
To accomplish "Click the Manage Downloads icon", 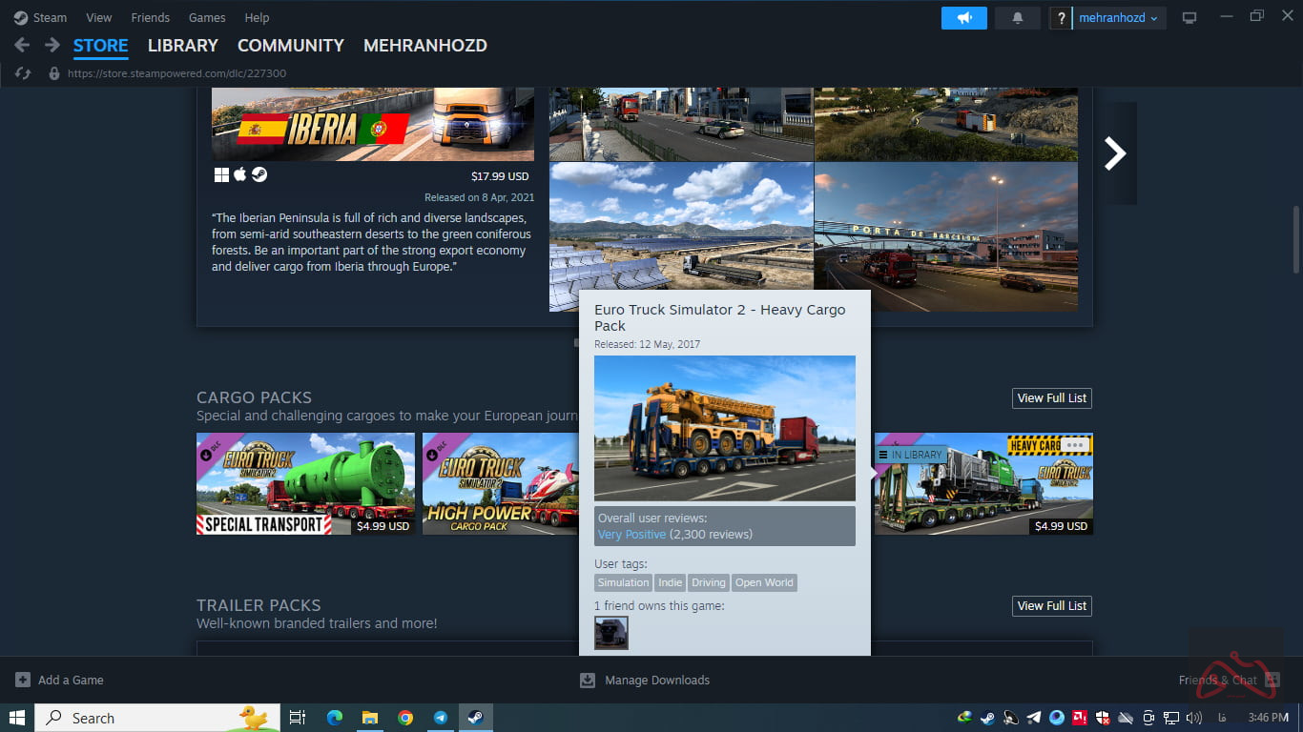I will tap(586, 680).
